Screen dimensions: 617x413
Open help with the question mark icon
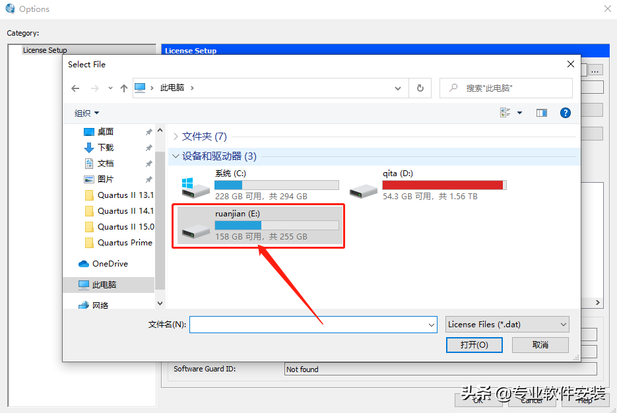click(566, 113)
